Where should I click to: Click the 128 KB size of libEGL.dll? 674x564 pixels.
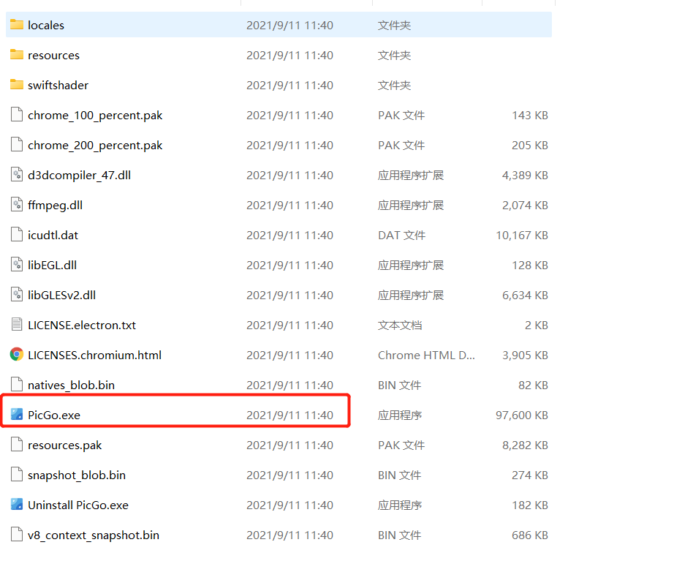click(530, 266)
